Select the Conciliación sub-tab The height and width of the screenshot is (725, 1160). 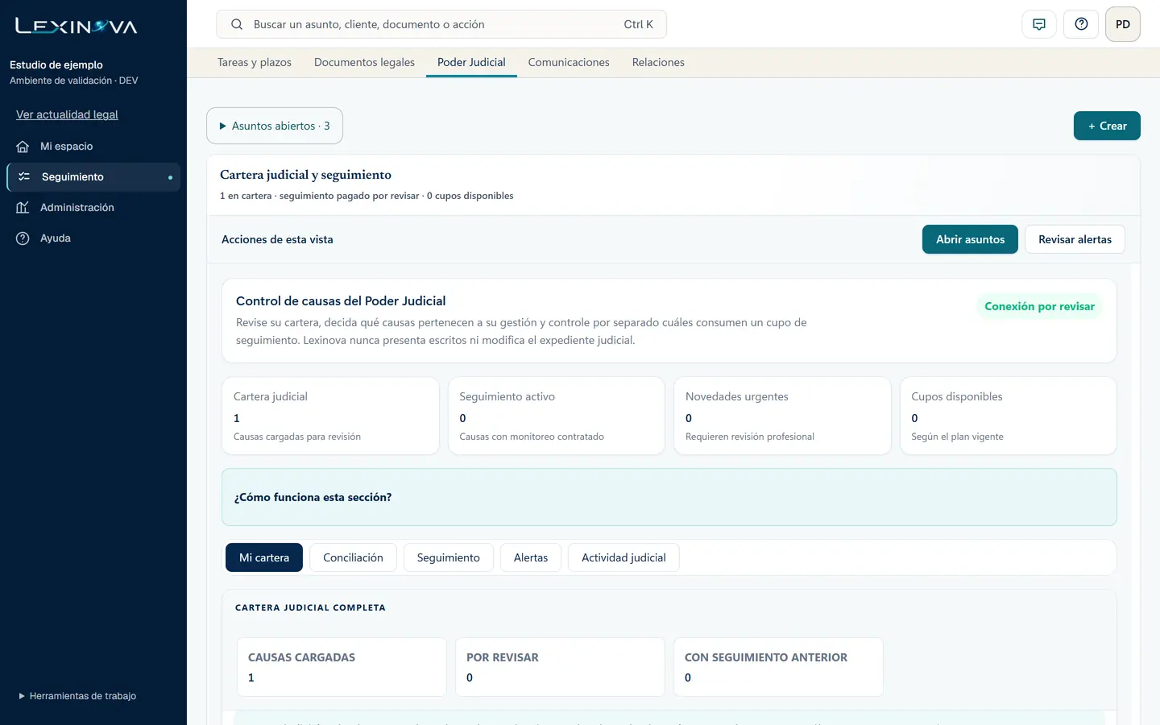pos(353,557)
